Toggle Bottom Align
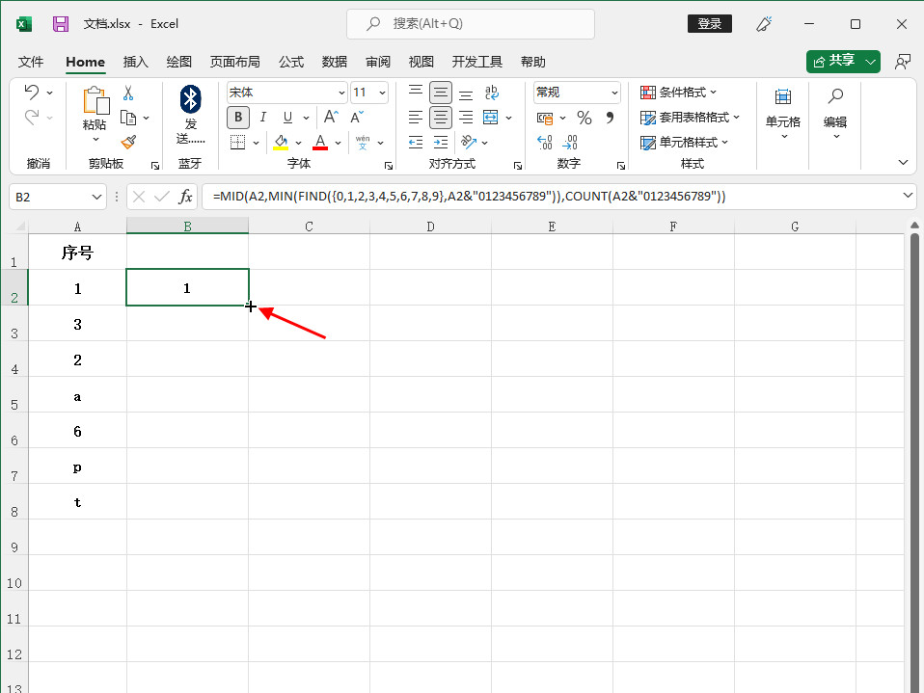Image resolution: width=924 pixels, height=693 pixels. pyautogui.click(x=466, y=93)
